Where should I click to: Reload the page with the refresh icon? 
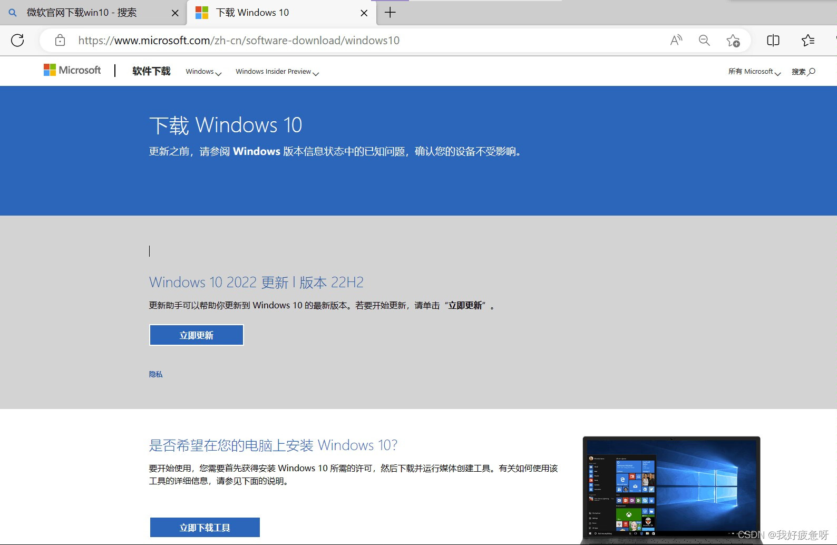[17, 41]
